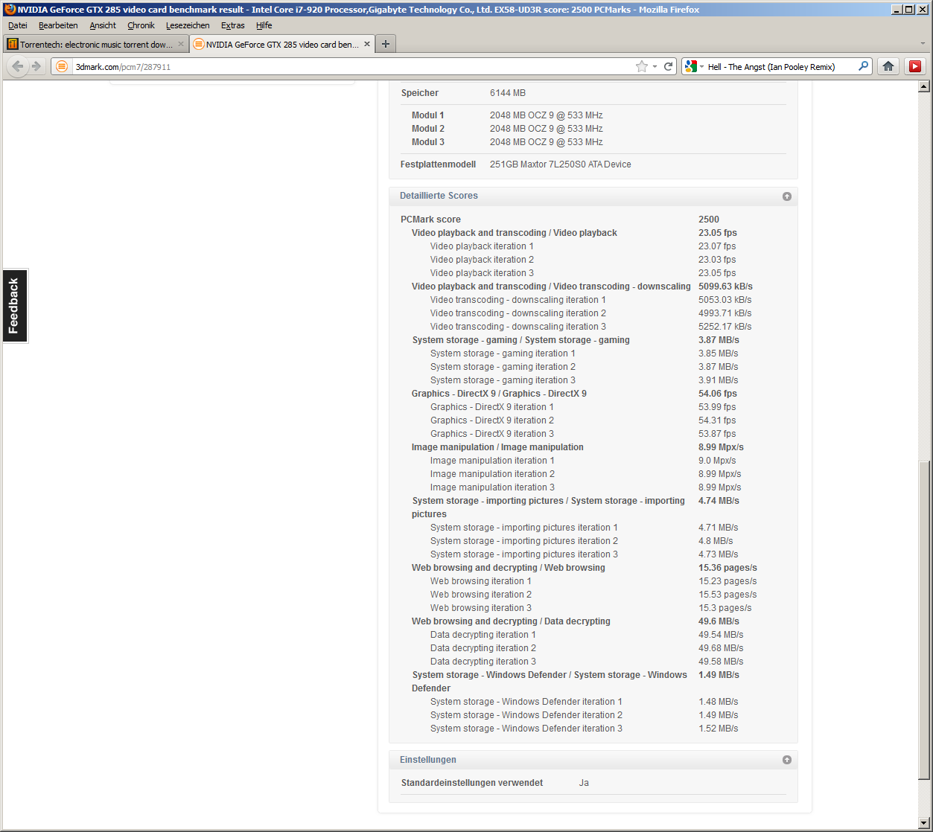Click 'Video playback iteration 2' row
The image size is (933, 832).
[x=583, y=260]
